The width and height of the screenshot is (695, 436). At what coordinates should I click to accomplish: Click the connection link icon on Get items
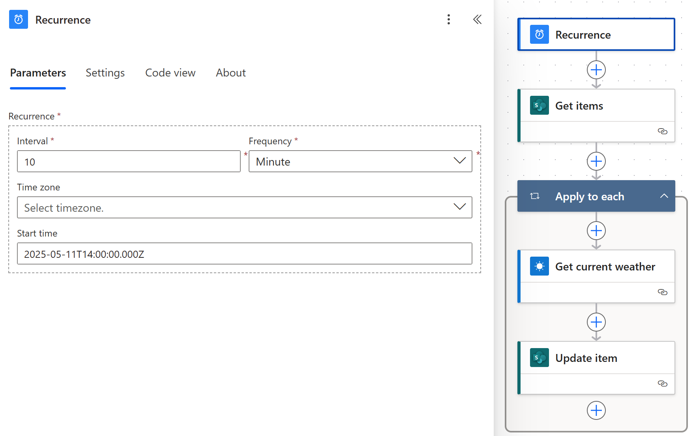[662, 131]
